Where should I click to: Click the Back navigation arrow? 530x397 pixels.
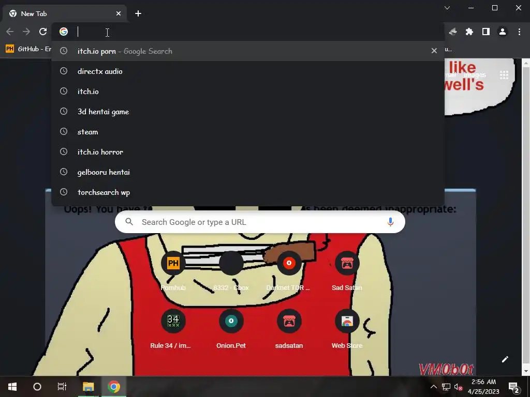[10, 32]
